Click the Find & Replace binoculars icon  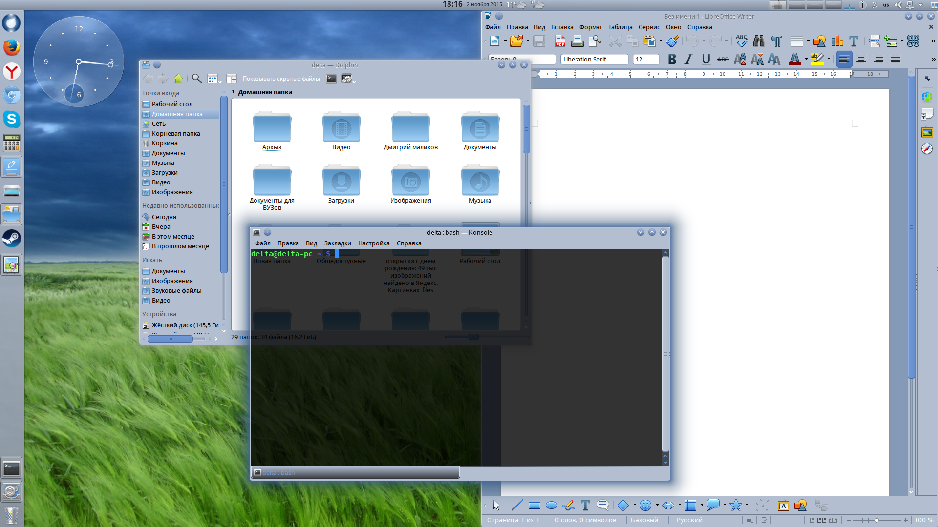tap(759, 41)
